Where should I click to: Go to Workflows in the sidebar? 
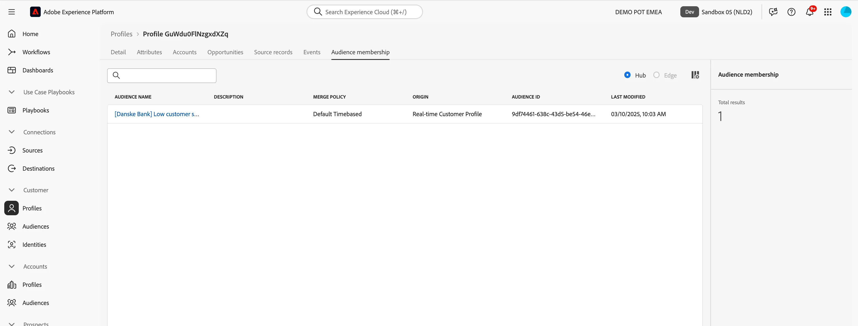click(36, 52)
